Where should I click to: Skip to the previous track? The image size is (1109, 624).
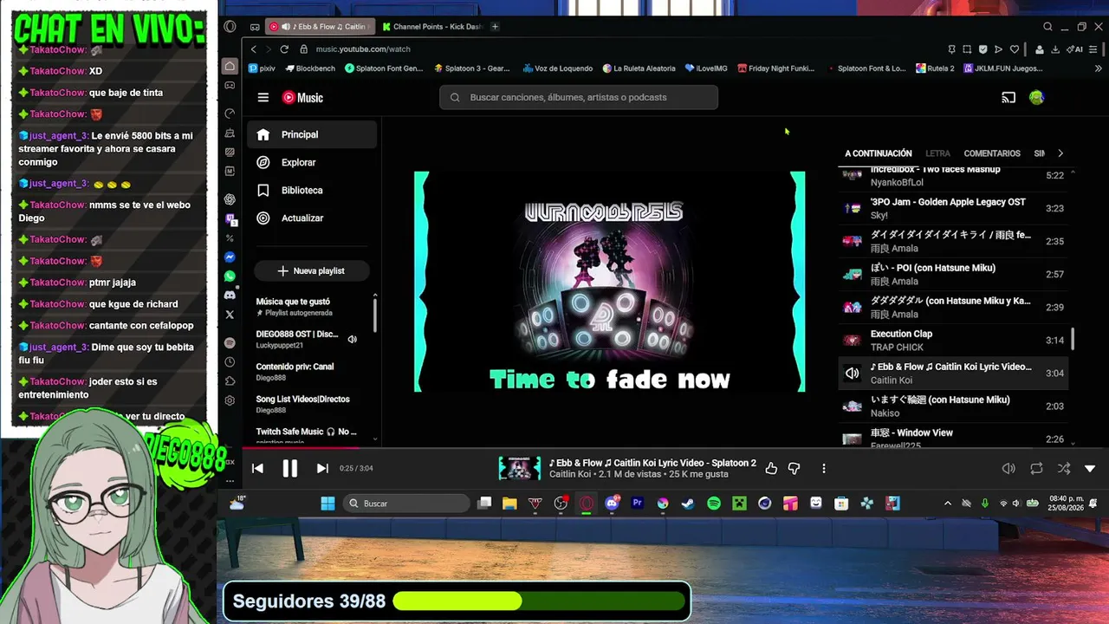[x=257, y=468]
